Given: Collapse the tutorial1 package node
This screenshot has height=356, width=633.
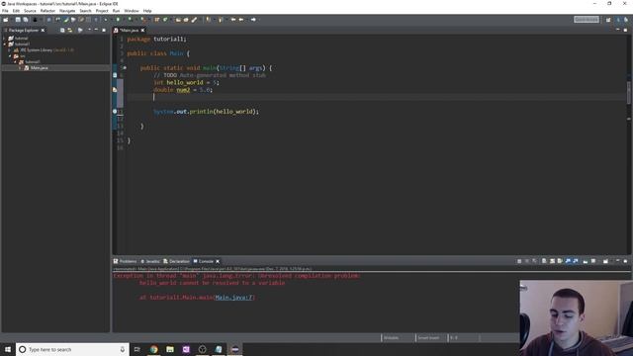Looking at the screenshot, I should [x=15, y=61].
